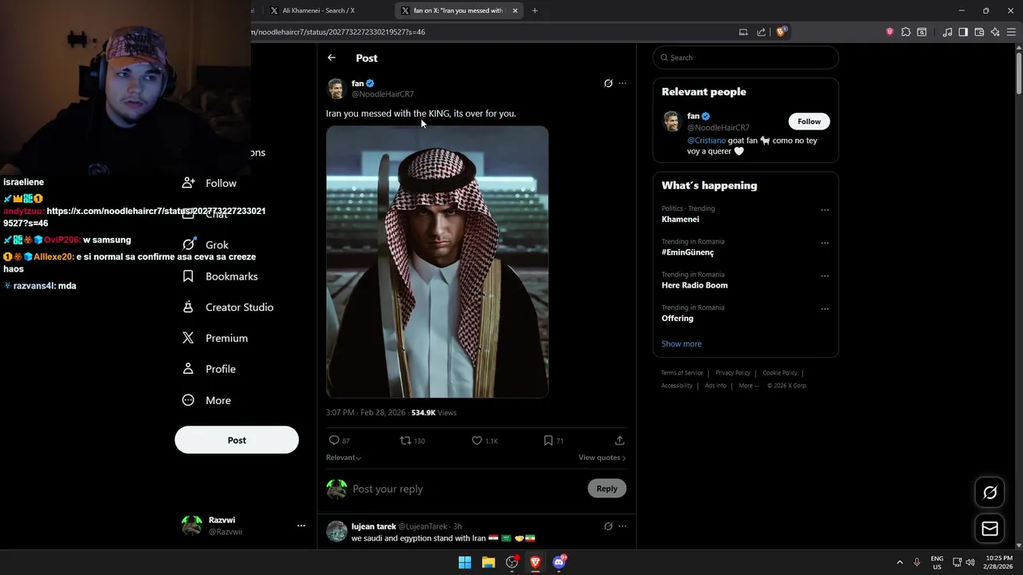Open more options for the Offering trend
1023x575 pixels.
pyautogui.click(x=825, y=309)
